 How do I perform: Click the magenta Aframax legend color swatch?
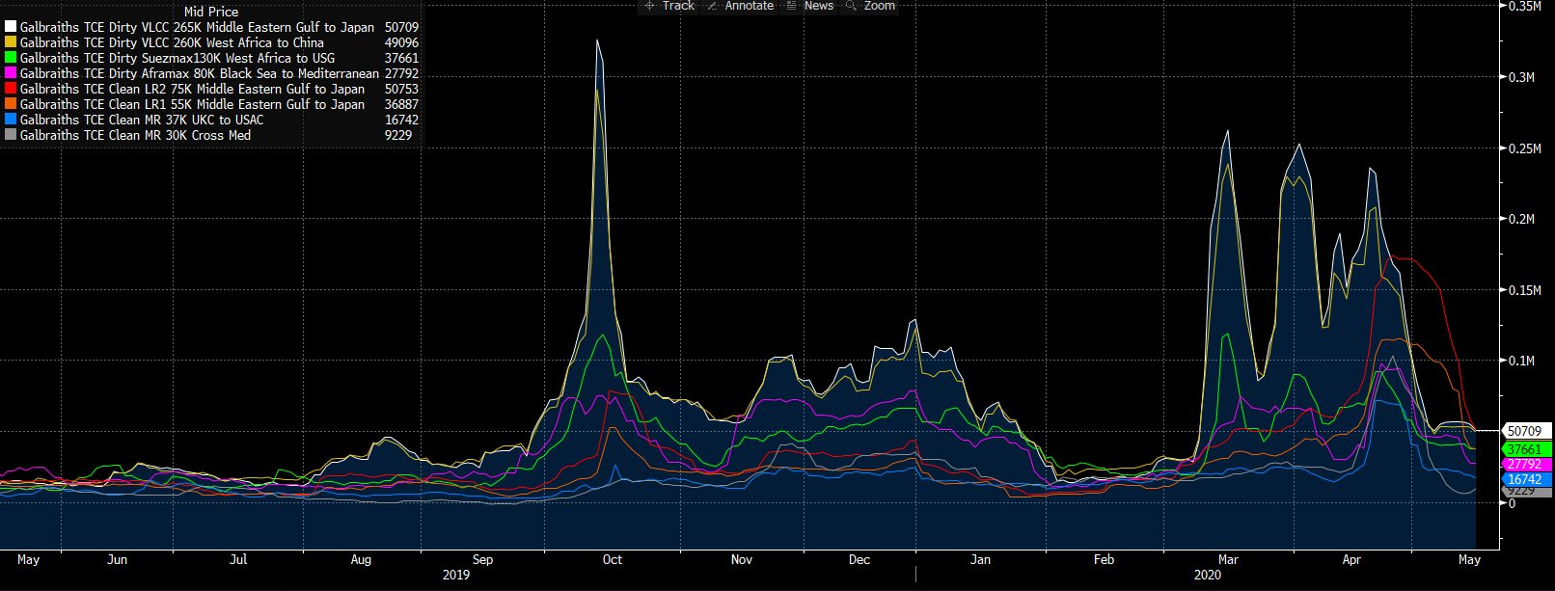tap(11, 73)
